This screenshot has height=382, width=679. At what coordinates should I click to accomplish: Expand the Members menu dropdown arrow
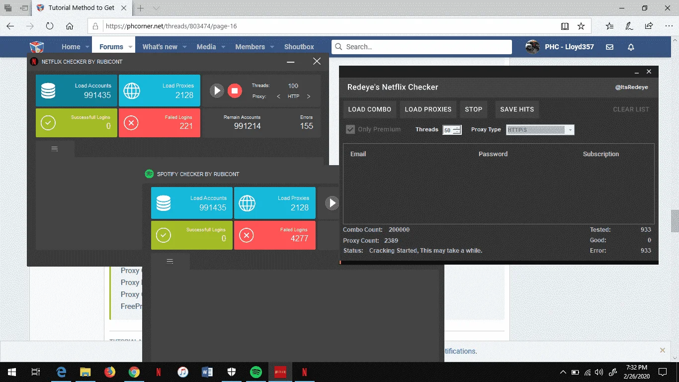(272, 47)
